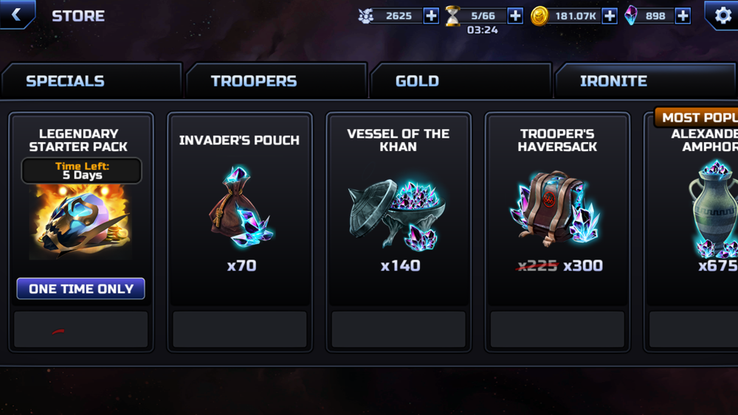Go back using the arrow button

click(x=17, y=15)
